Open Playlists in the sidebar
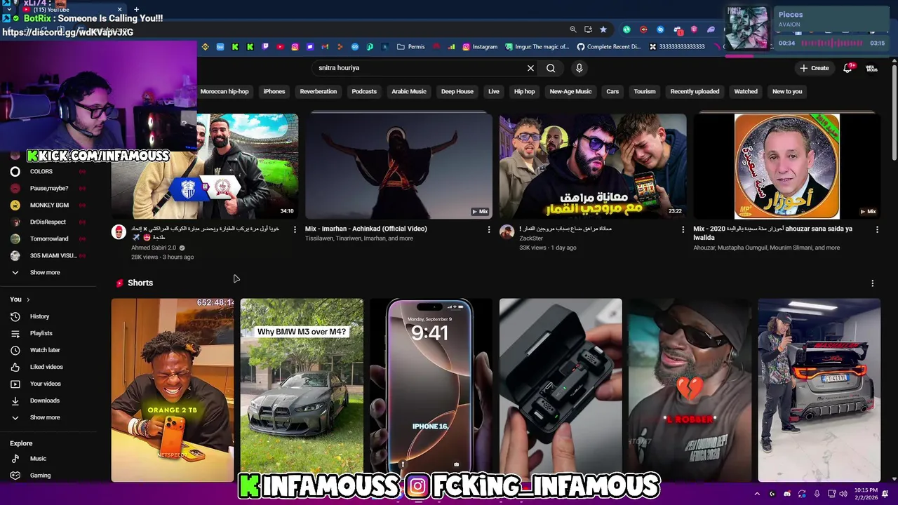This screenshot has height=505, width=898. (x=41, y=333)
